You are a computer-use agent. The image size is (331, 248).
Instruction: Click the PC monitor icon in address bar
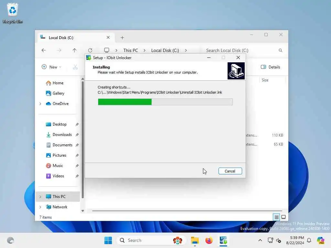click(x=107, y=50)
